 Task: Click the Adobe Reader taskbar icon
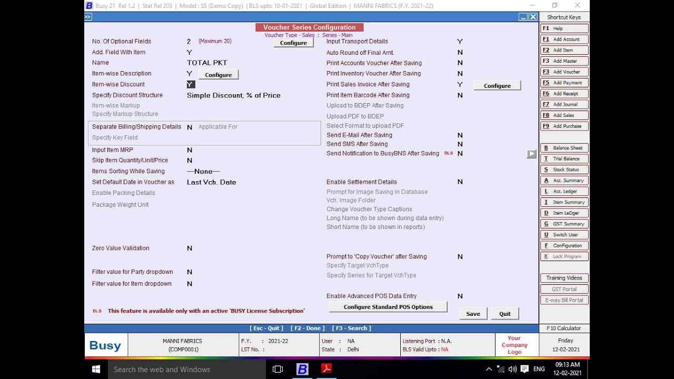pyautogui.click(x=326, y=370)
